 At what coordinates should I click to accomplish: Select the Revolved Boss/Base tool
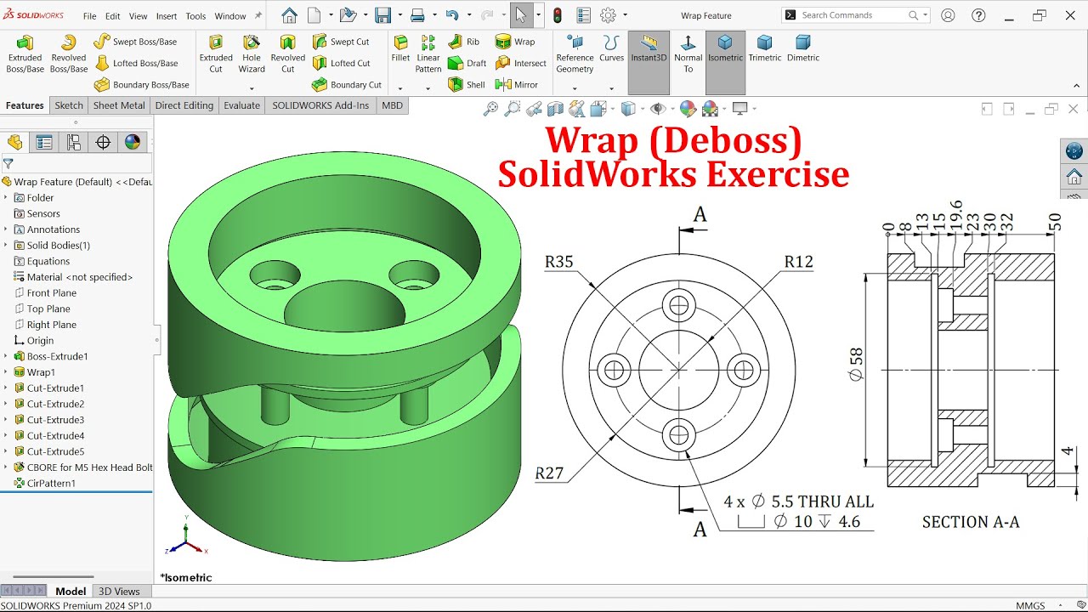pos(69,54)
